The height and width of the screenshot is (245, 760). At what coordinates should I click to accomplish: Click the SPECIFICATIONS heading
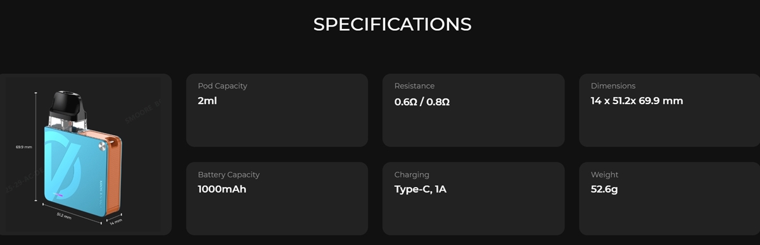click(392, 25)
